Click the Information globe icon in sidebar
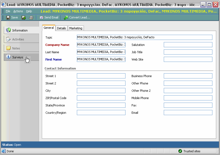The width and height of the screenshot is (220, 155). tap(9, 30)
